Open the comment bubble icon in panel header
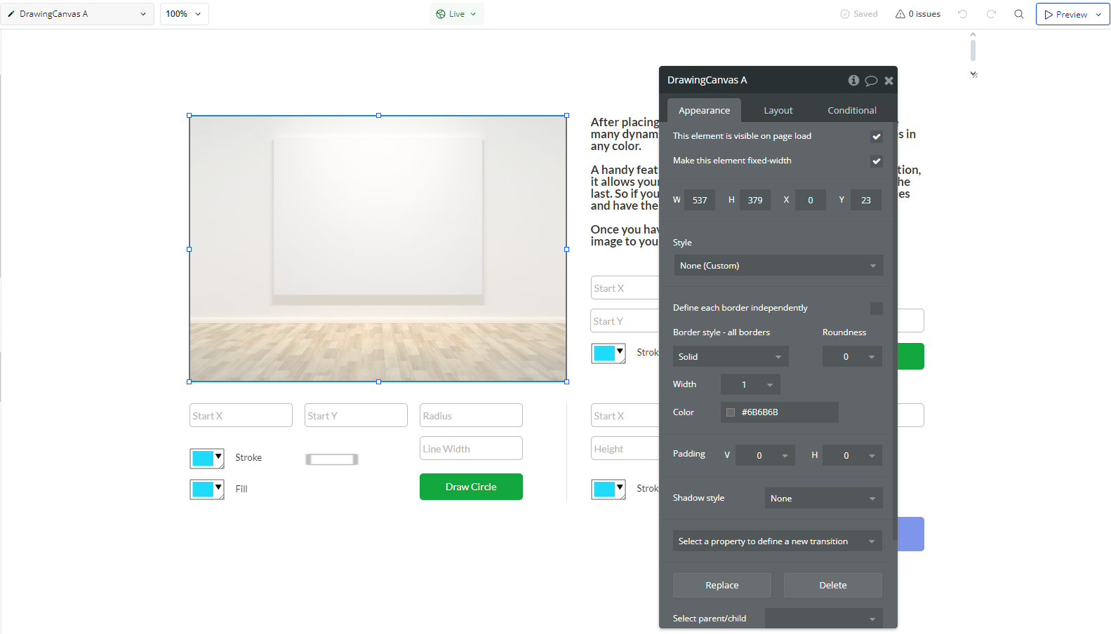This screenshot has height=634, width=1111. coord(871,81)
